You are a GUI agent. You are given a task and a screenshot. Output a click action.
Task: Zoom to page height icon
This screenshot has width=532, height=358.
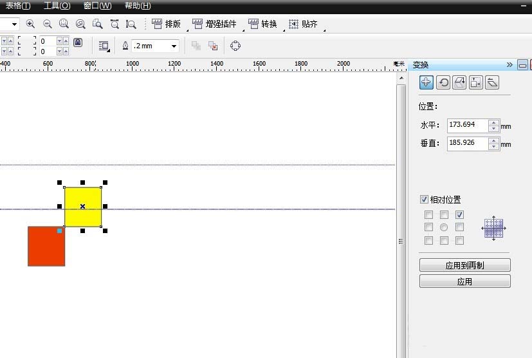(131, 24)
